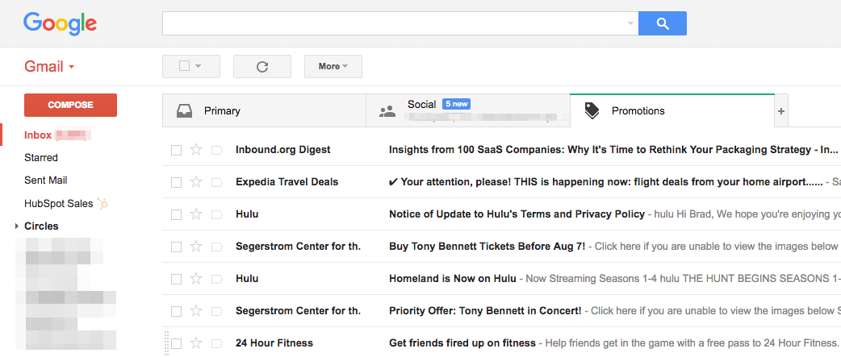
Task: Star the Hulu Terms and Privacy Policy email
Action: [196, 214]
